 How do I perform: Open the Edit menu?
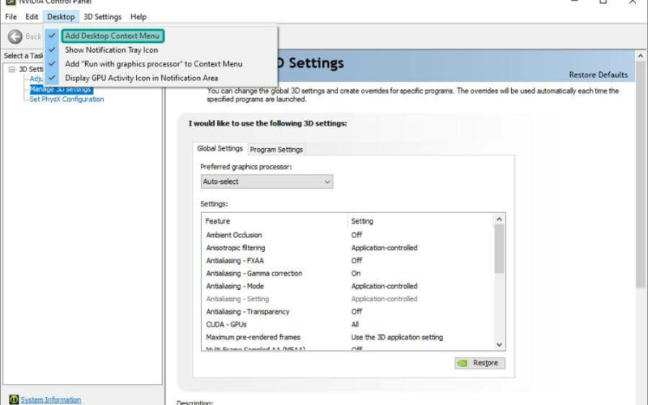pos(32,17)
